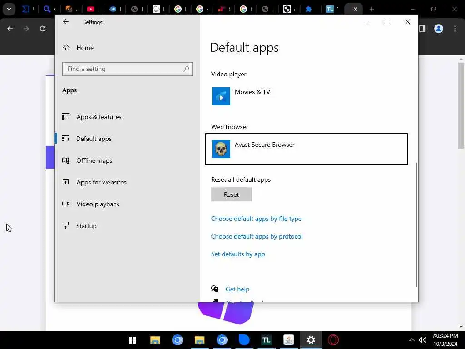Click the Settings gear in the taskbar
Screen dimensions: 465x349
tap(311, 340)
